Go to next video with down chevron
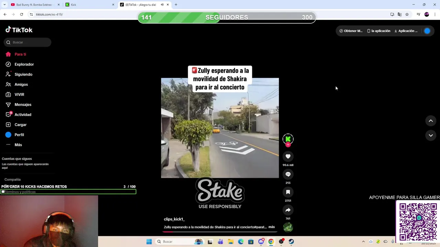 click(x=431, y=136)
